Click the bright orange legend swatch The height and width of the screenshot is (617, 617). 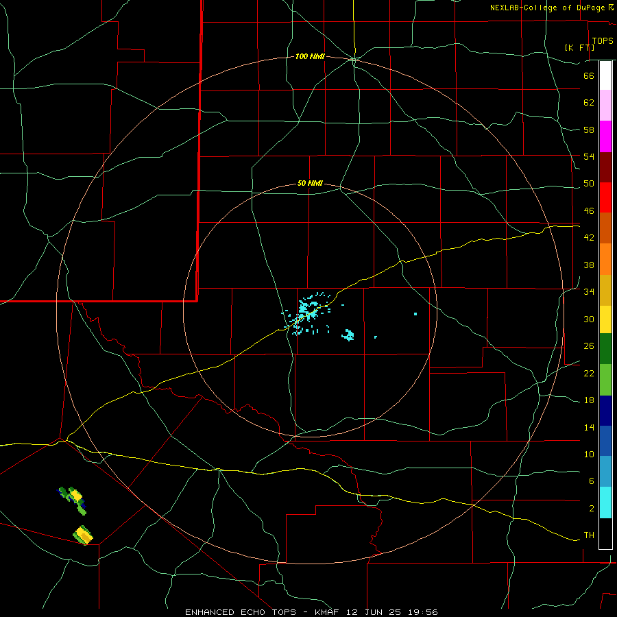pyautogui.click(x=605, y=259)
